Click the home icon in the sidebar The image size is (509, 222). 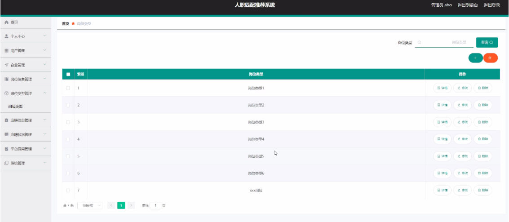pyautogui.click(x=6, y=22)
